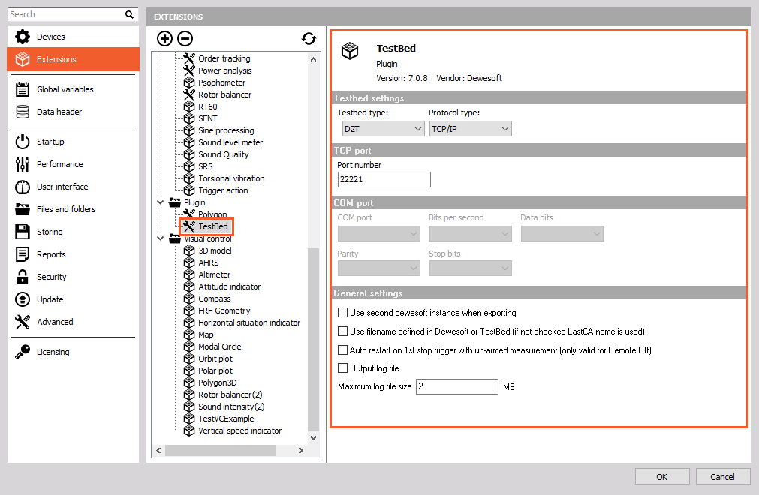
Task: Click the tree scrollbar down arrow
Action: click(x=313, y=438)
